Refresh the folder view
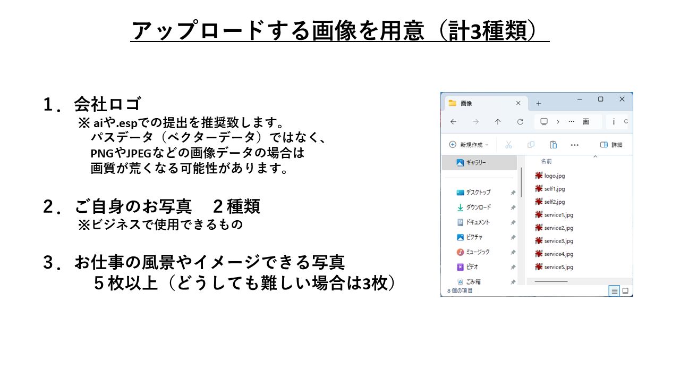Image resolution: width=680 pixels, height=383 pixels. pos(520,122)
